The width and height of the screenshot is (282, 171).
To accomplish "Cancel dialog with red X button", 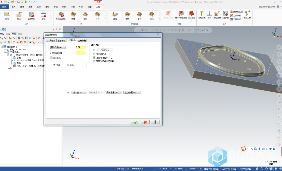I will (x=145, y=122).
